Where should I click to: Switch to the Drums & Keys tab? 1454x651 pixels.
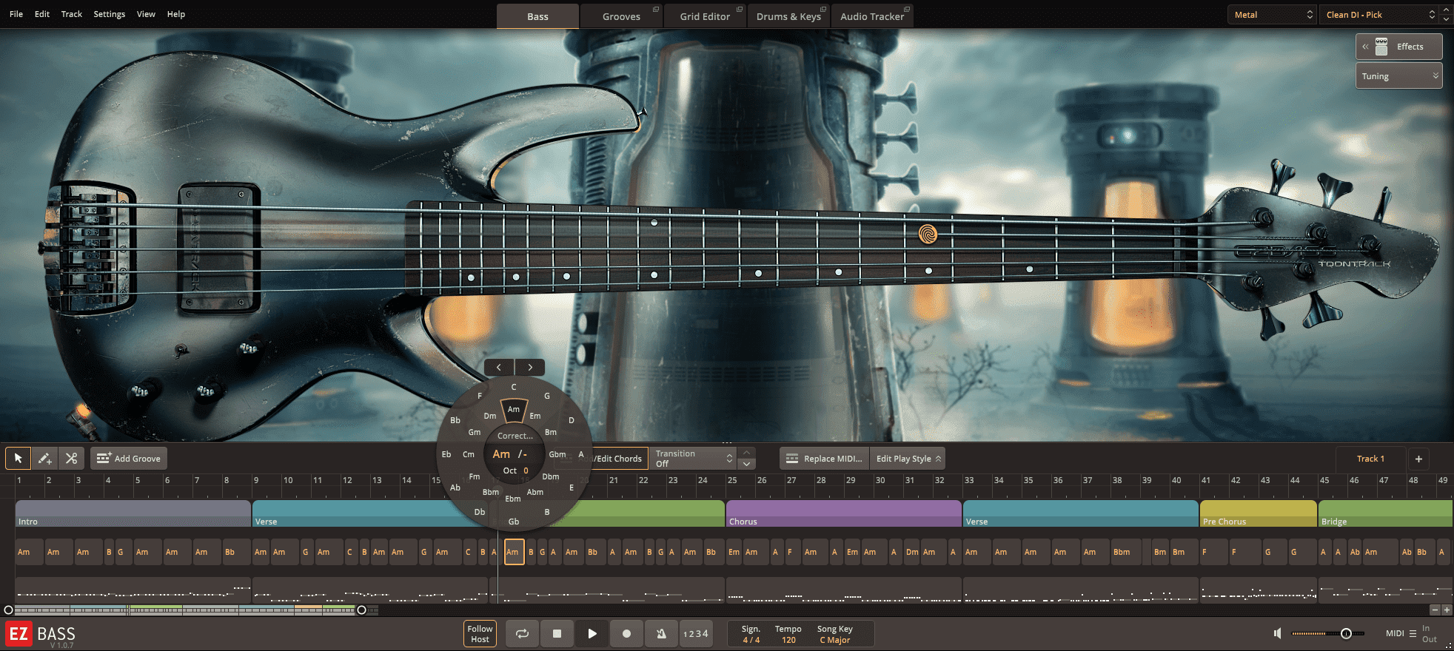pos(788,16)
